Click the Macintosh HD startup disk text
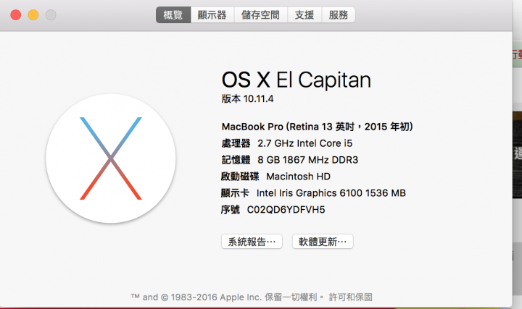This screenshot has height=309, width=522. pos(298,177)
